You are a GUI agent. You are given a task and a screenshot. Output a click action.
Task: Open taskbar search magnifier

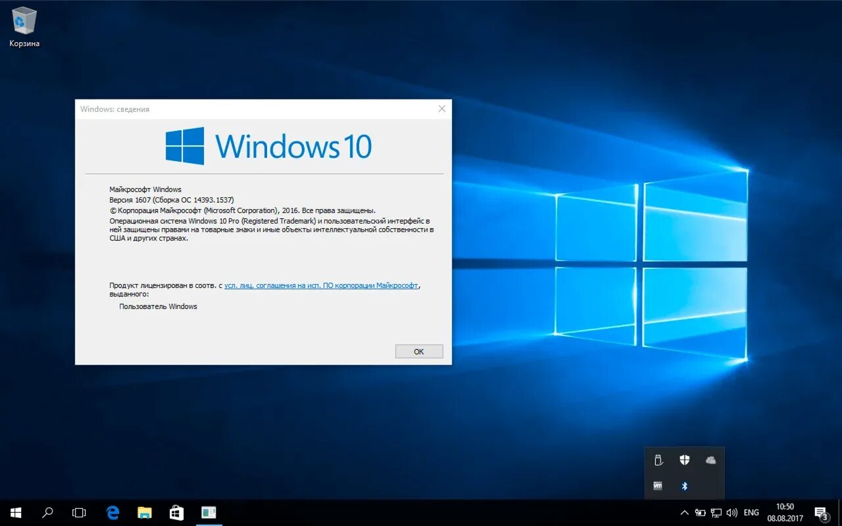click(47, 512)
